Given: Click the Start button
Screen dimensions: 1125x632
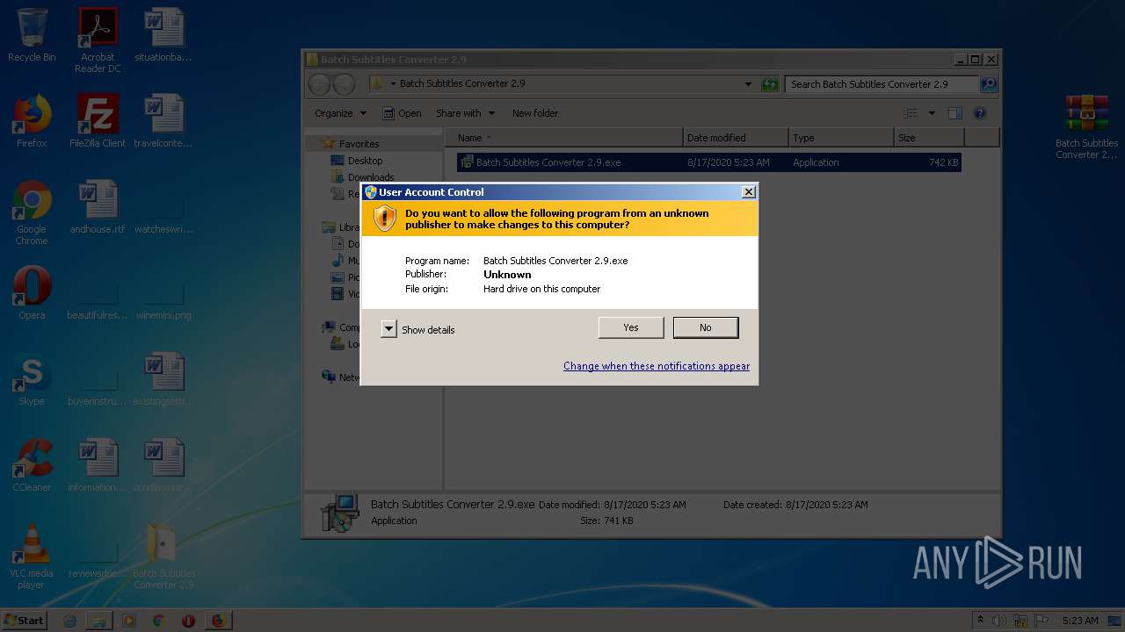Looking at the screenshot, I should tap(25, 620).
